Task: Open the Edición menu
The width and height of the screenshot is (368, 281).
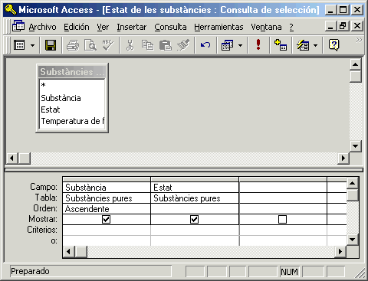Action: click(x=77, y=27)
